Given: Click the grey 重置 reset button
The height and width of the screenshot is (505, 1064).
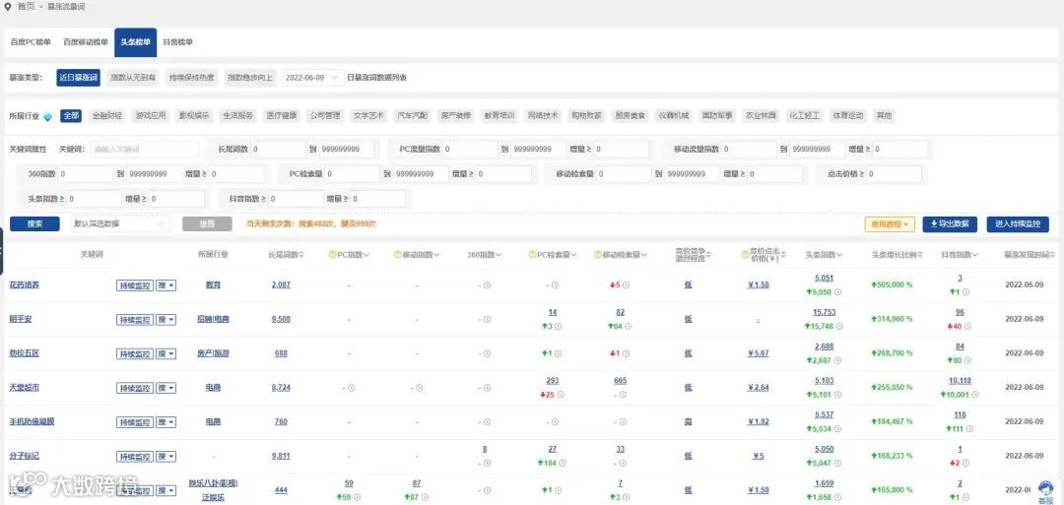Looking at the screenshot, I should click(x=207, y=223).
